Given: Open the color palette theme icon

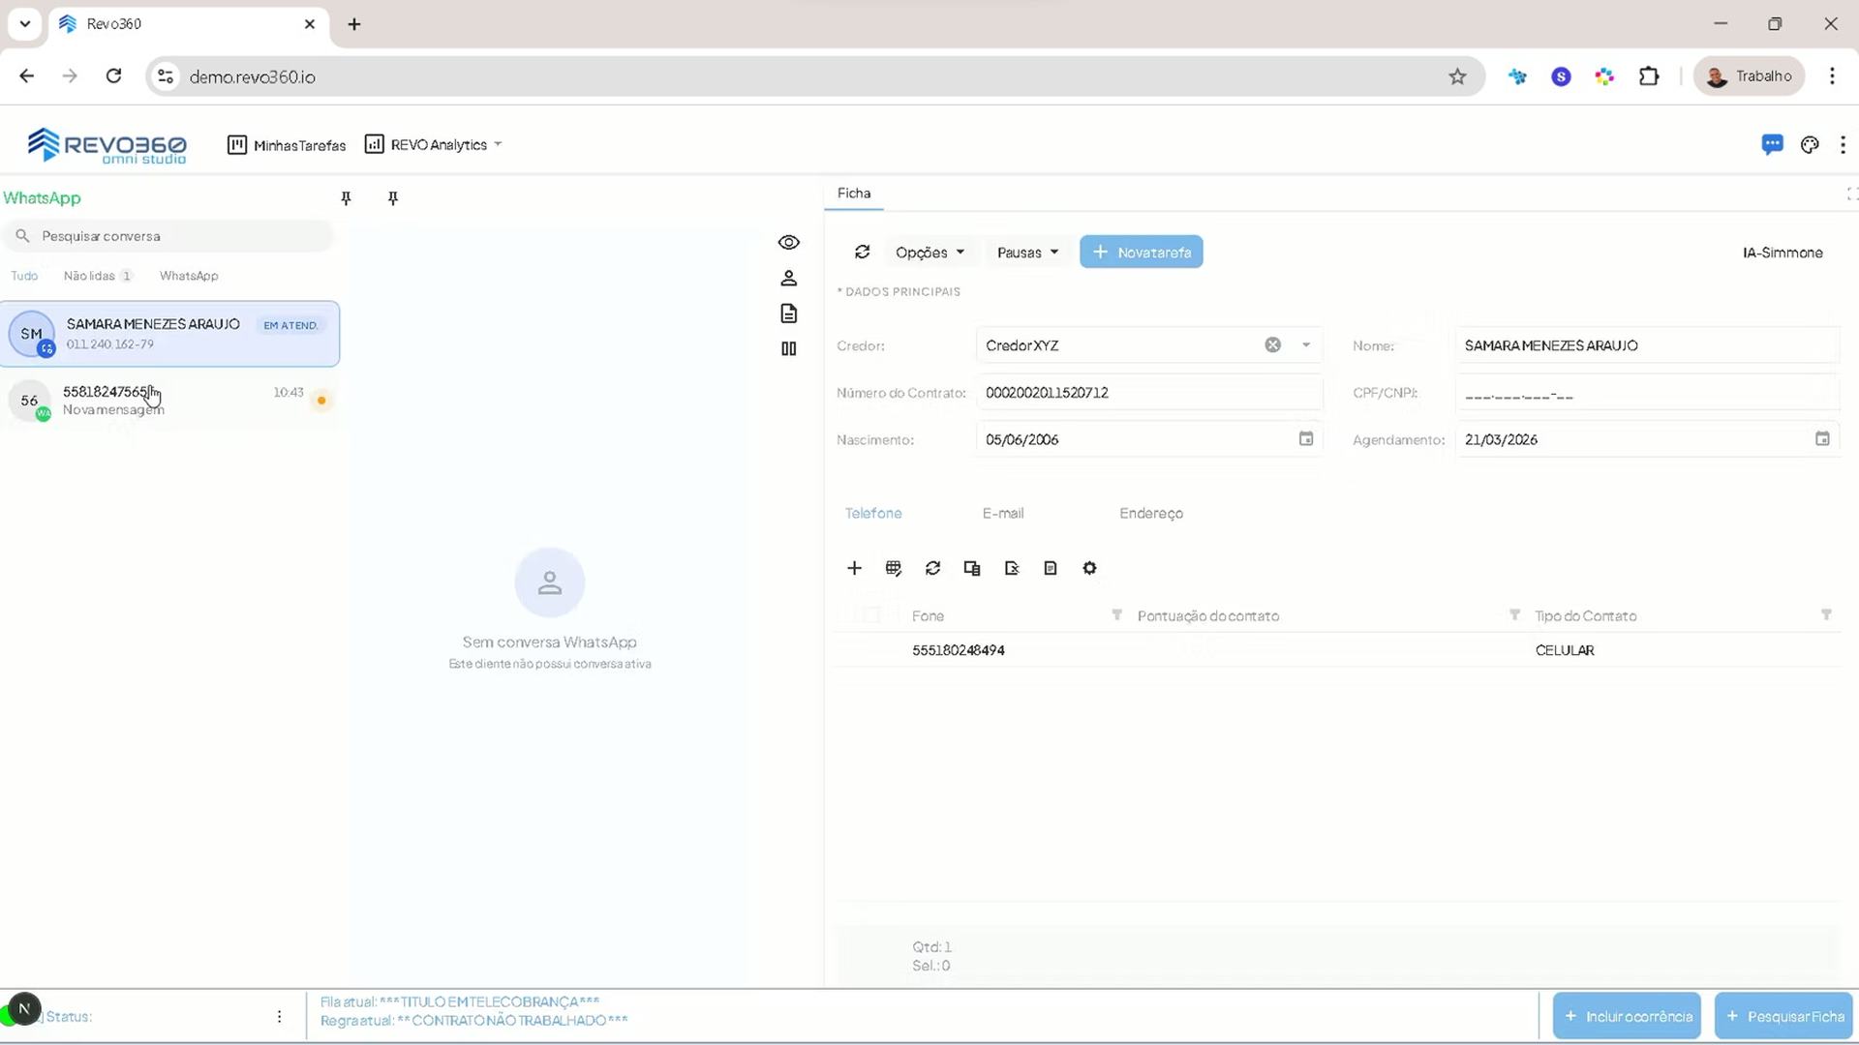Looking at the screenshot, I should pyautogui.click(x=1810, y=144).
